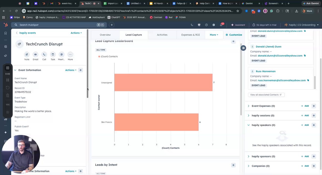Add a Companies association
The image size is (322, 175).
tap(305, 166)
